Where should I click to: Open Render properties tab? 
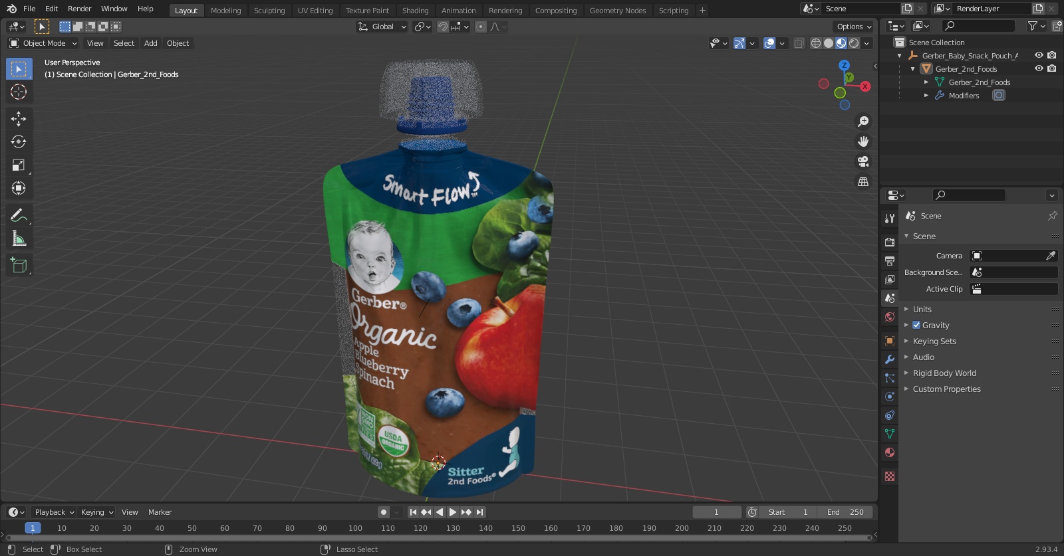tap(890, 242)
